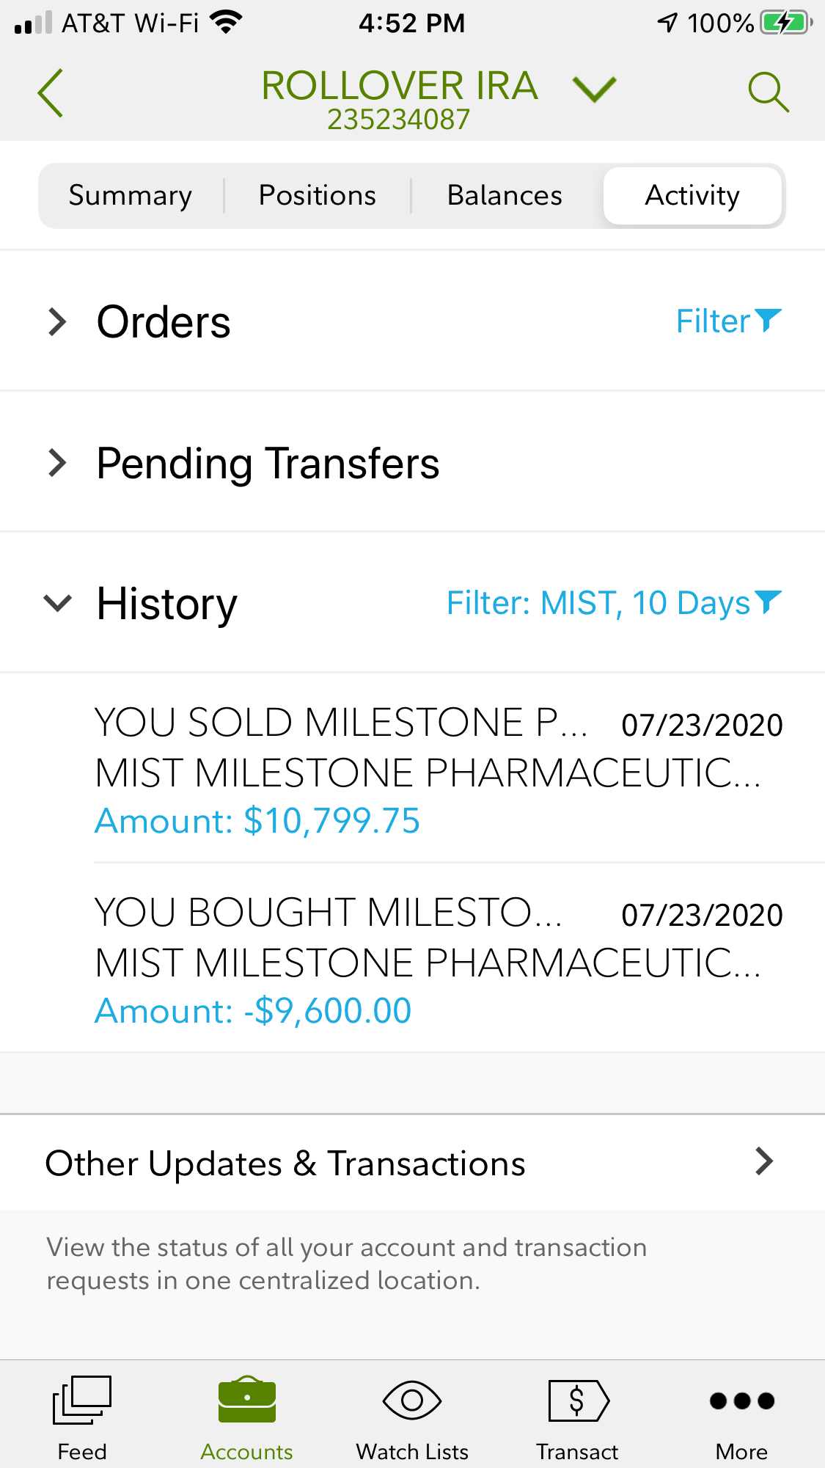This screenshot has width=825, height=1468.
Task: Collapse the History section chevron
Action: [57, 603]
